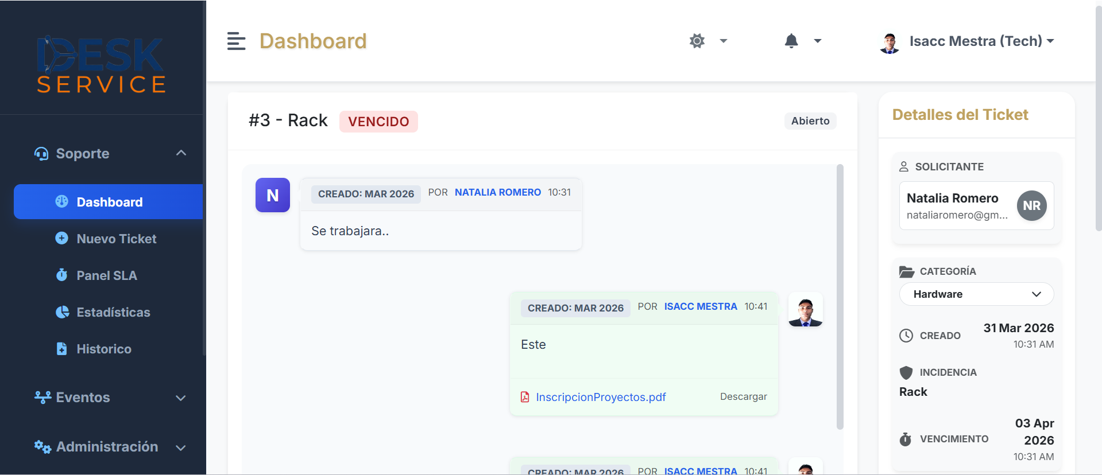
Task: Open the dropdown arrow beside the gear
Action: tap(724, 41)
